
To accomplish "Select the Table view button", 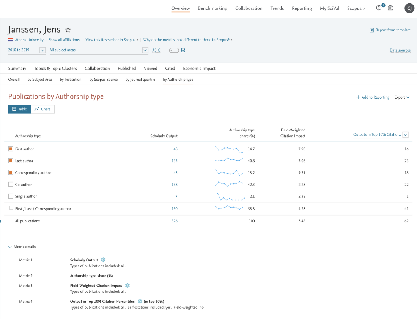I will pyautogui.click(x=20, y=109).
